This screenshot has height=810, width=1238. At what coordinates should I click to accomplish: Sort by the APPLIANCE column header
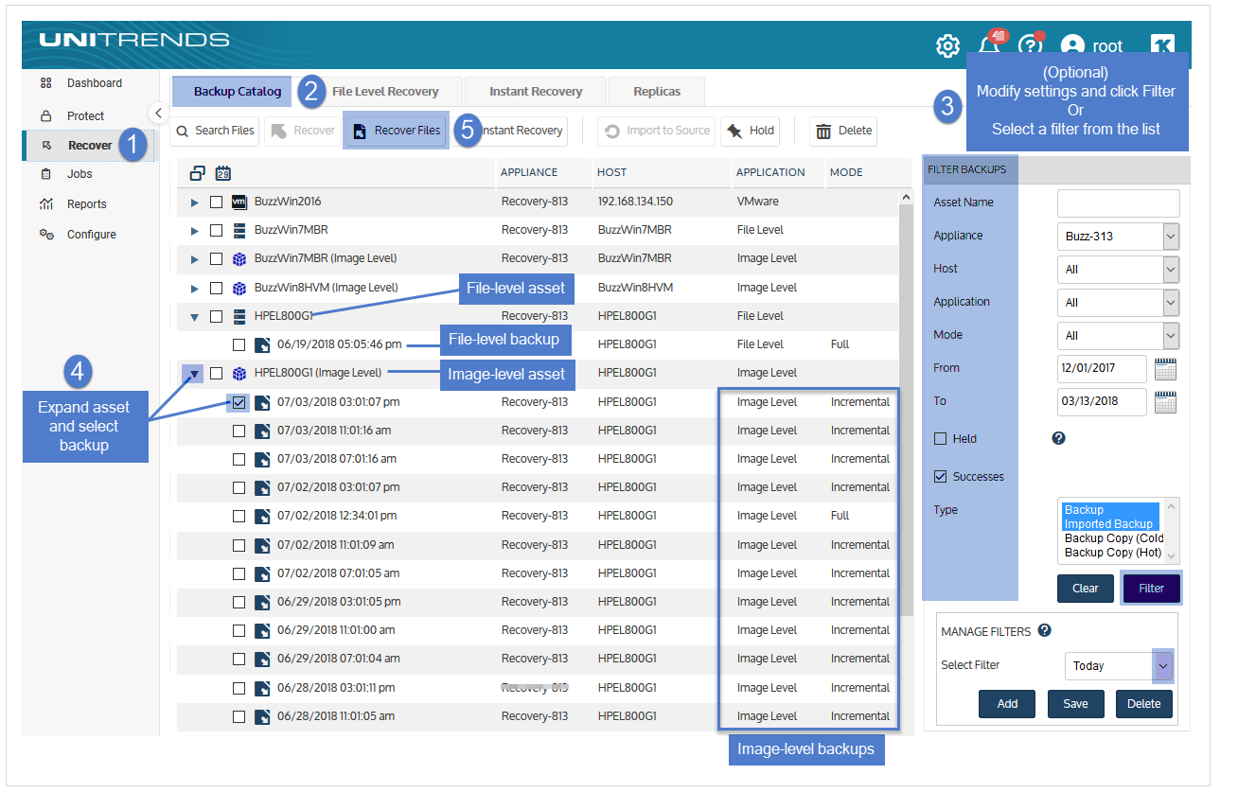529,172
